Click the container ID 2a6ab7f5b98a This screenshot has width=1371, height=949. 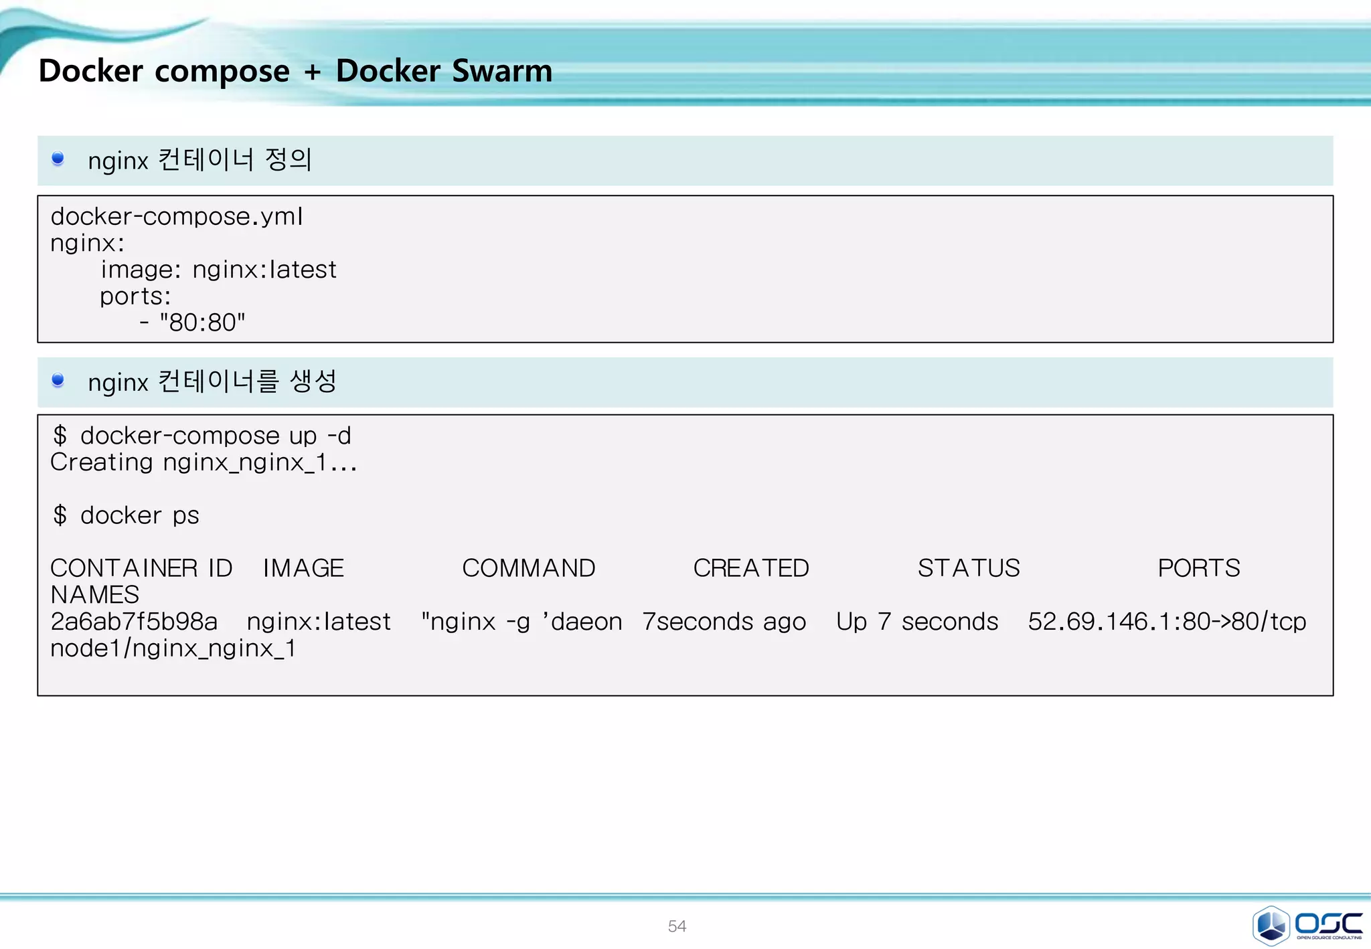pos(134,622)
